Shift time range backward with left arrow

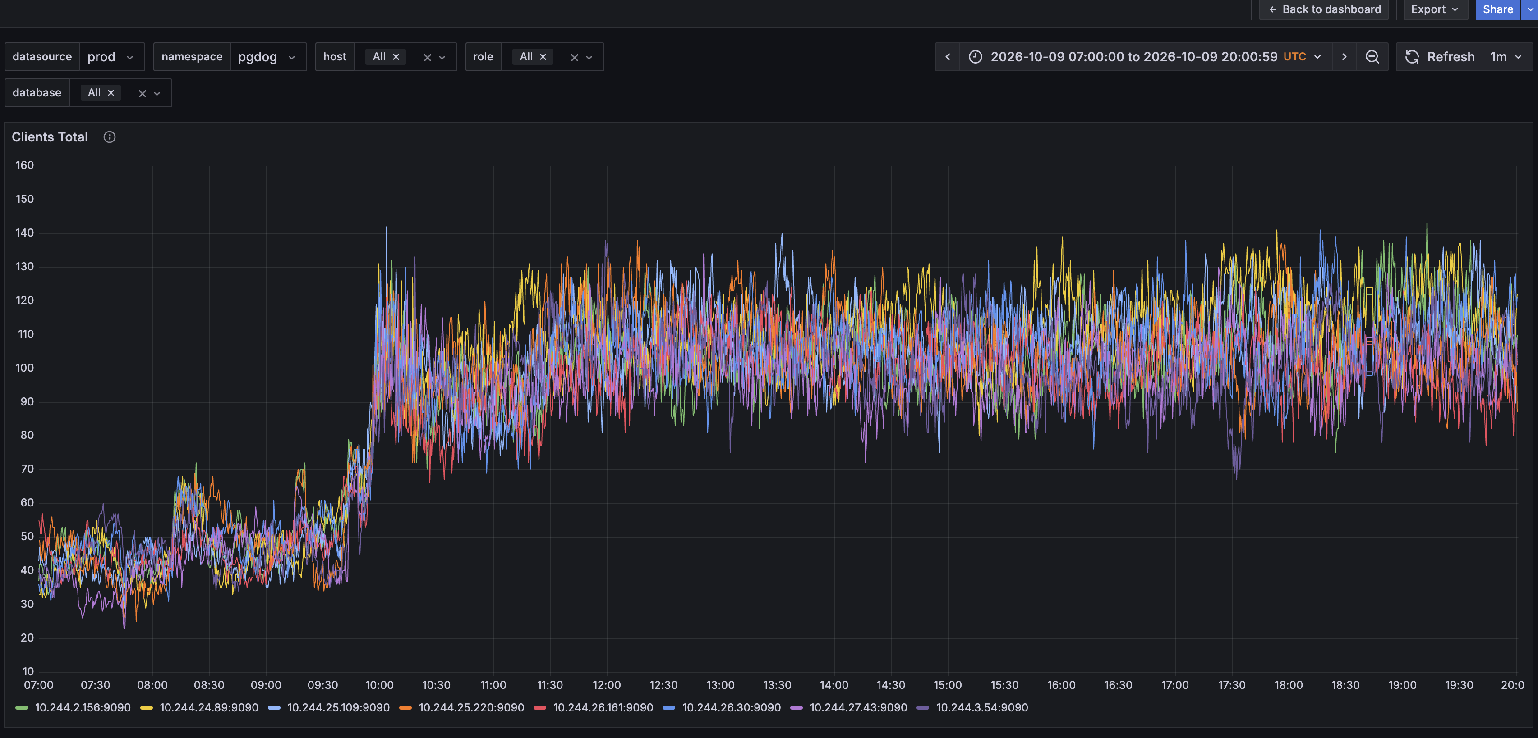point(948,57)
